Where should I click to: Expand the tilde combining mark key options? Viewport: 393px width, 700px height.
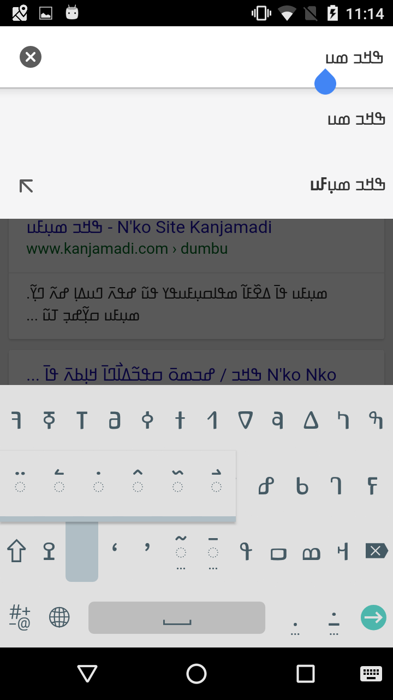click(181, 551)
